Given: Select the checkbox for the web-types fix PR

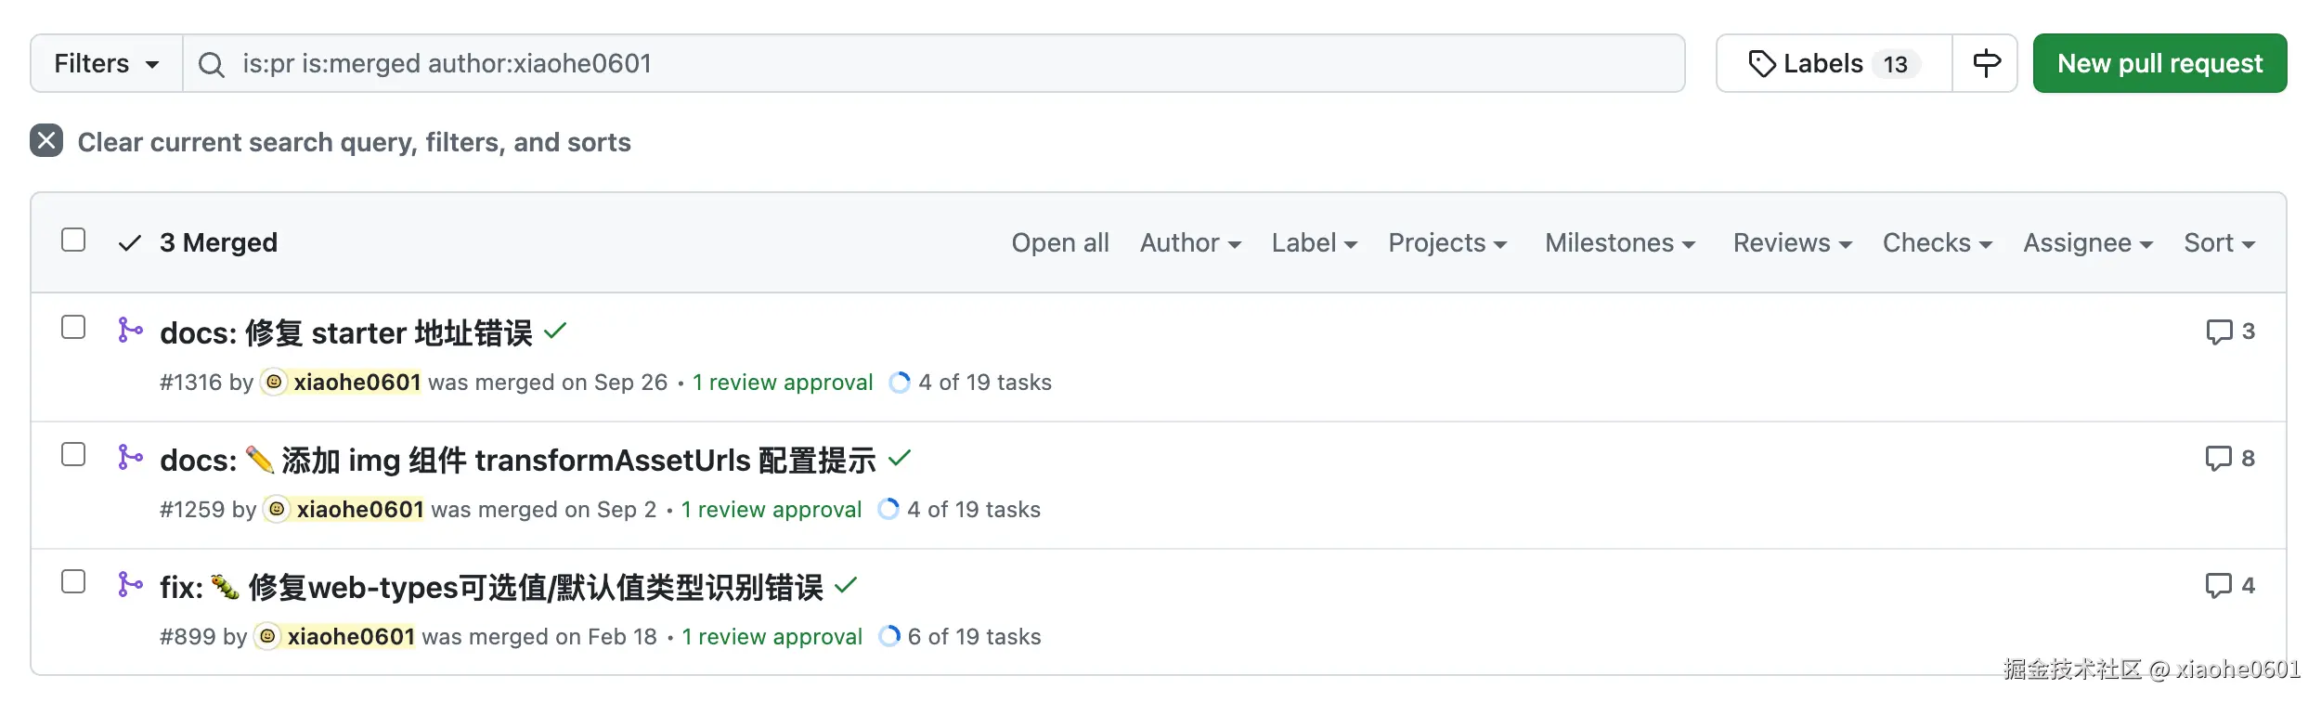Looking at the screenshot, I should pos(73,582).
